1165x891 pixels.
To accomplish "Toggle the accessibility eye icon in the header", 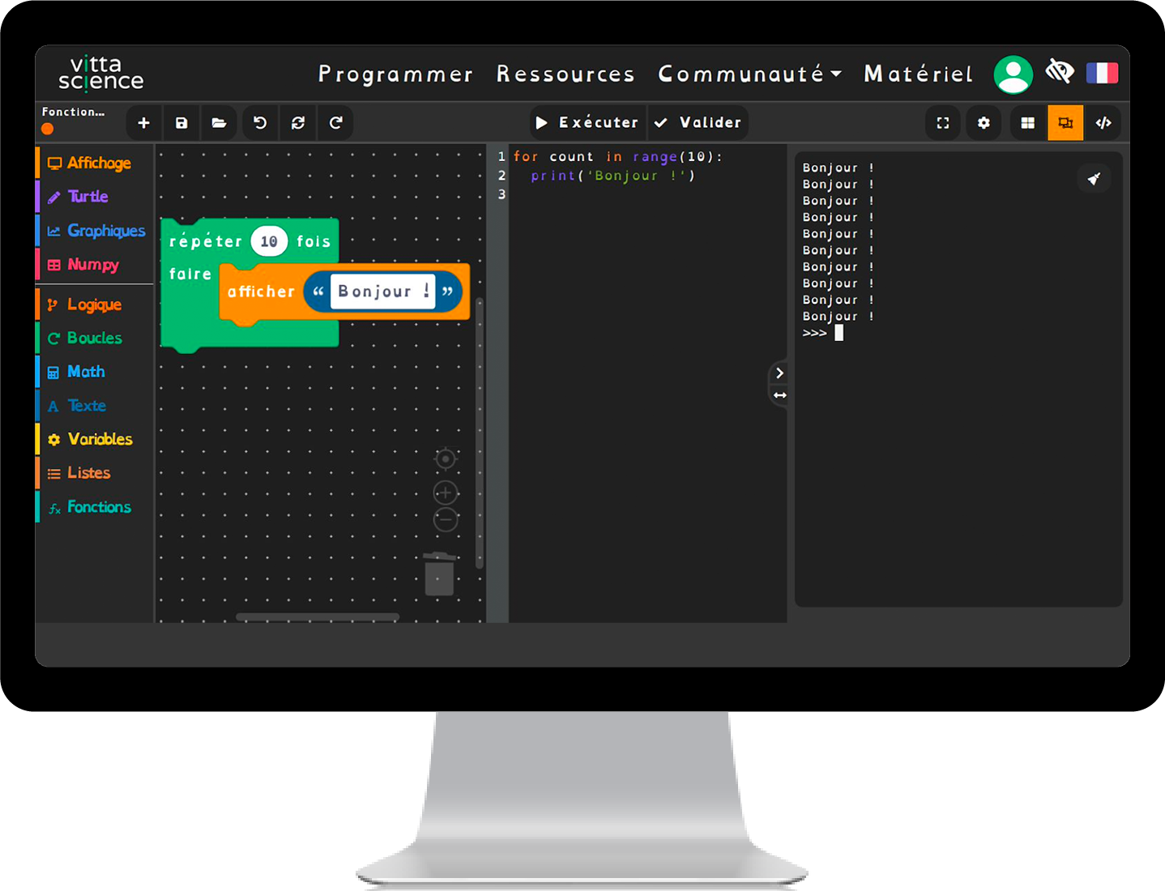I will [1059, 71].
